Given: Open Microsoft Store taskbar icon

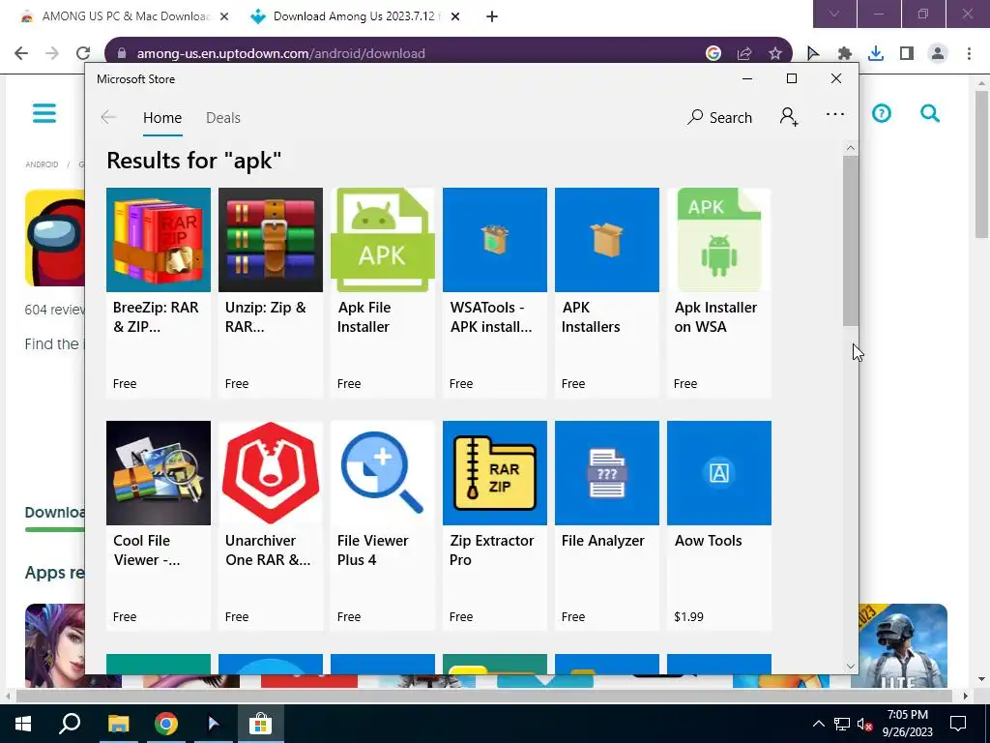Looking at the screenshot, I should point(260,724).
